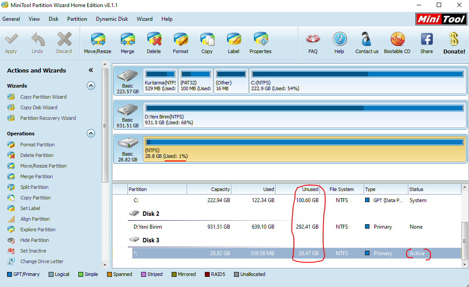Select the D:Yeni Birim partition block
469x287 pixels.
305,115
